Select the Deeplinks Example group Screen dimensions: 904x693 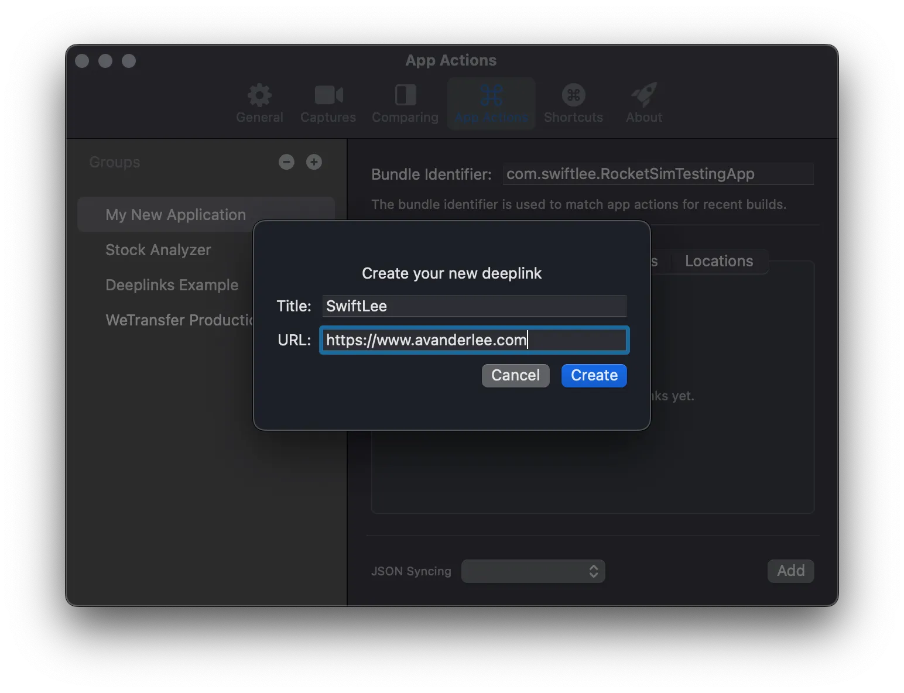click(x=172, y=285)
